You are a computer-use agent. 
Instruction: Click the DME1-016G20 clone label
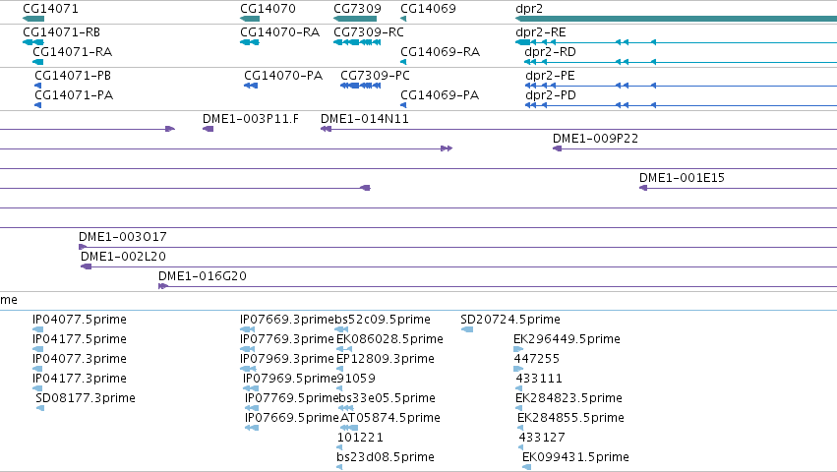click(203, 276)
